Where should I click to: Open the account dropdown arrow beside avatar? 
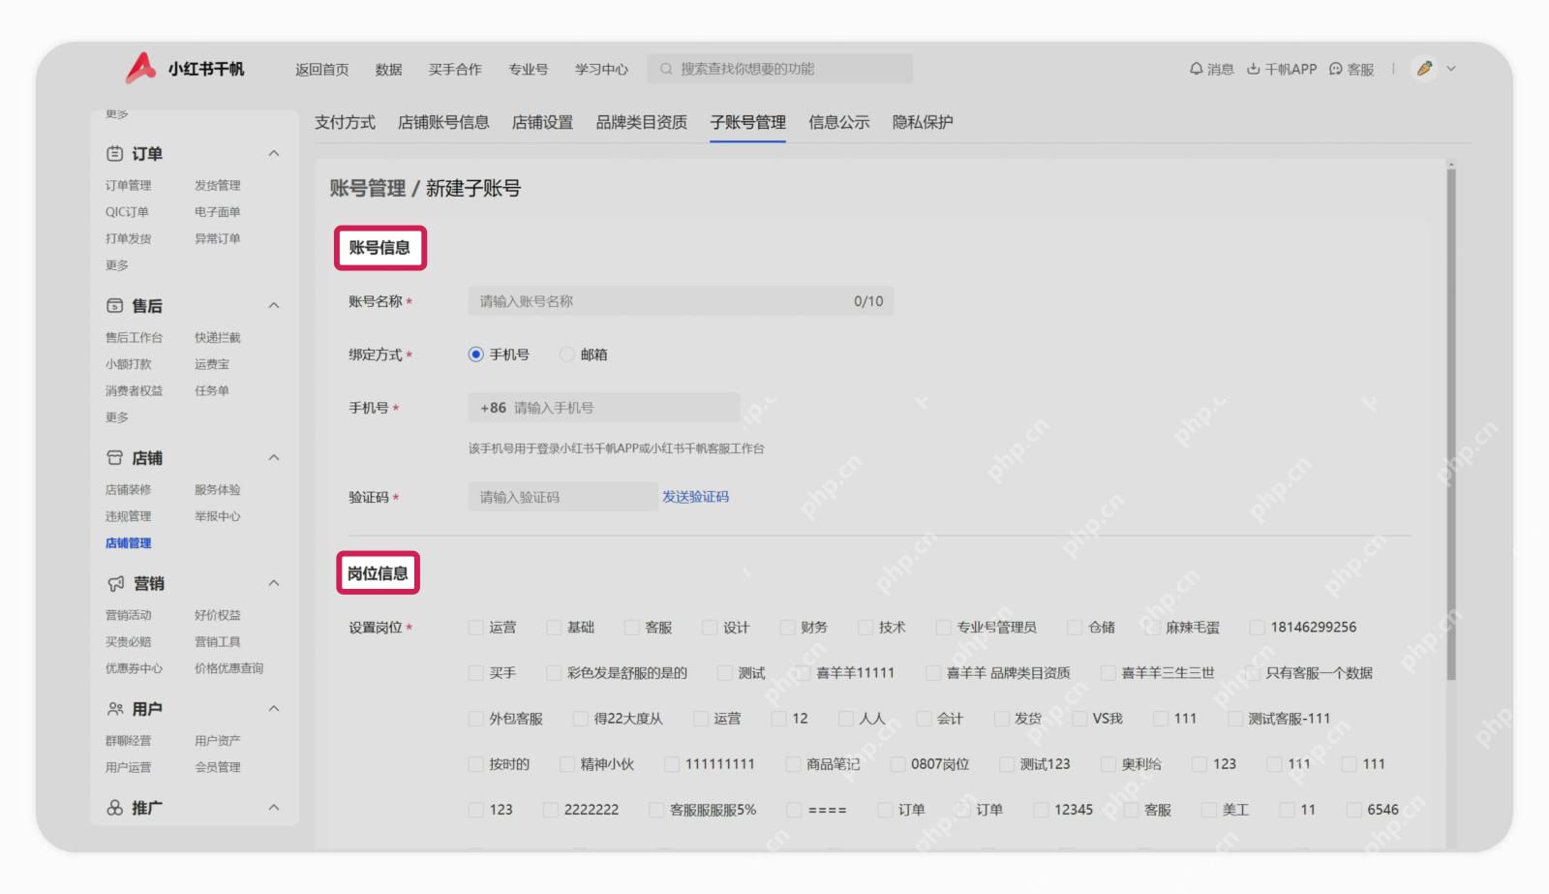tap(1451, 69)
